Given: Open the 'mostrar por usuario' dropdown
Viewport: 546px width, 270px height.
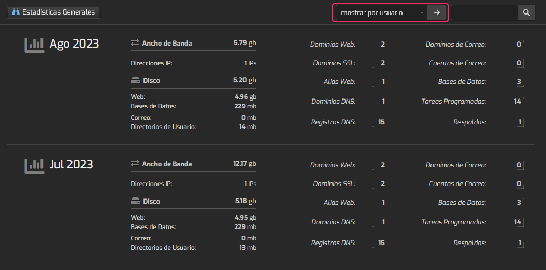Looking at the screenshot, I should point(381,12).
